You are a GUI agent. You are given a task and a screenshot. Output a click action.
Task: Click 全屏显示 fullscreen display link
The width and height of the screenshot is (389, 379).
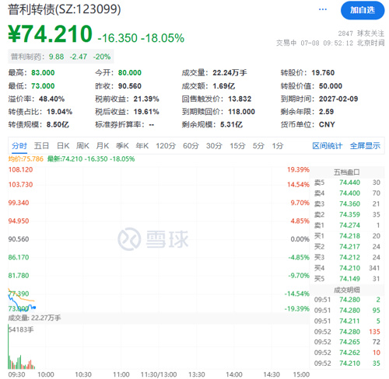click(365, 146)
